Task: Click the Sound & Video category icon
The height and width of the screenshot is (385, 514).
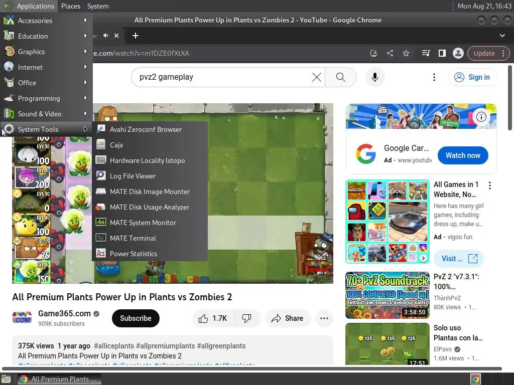Action: pos(9,114)
